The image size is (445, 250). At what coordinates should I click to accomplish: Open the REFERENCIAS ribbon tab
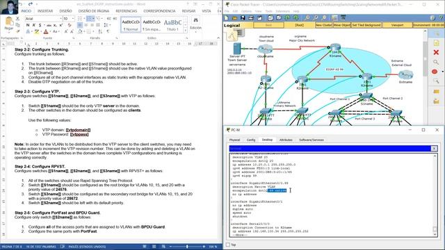[127, 11]
